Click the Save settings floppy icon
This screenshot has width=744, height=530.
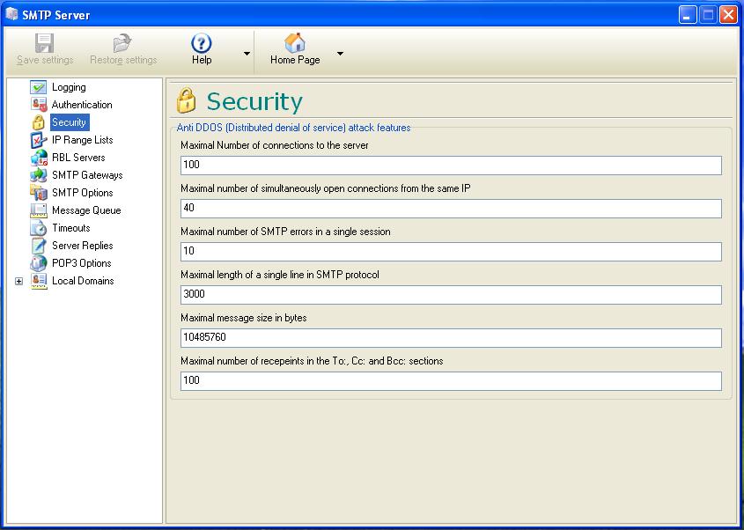point(45,43)
